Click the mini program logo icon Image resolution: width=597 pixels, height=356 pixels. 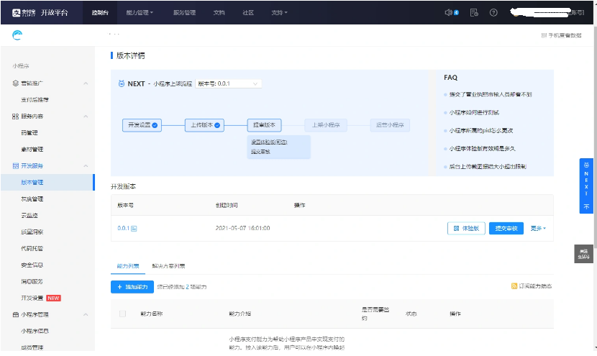[x=17, y=35]
